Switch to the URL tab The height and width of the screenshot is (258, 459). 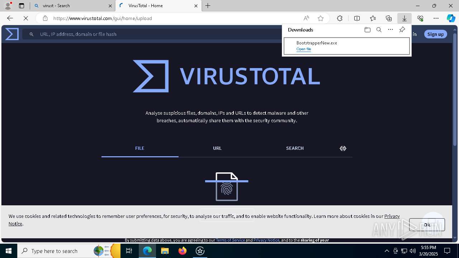[x=217, y=148]
